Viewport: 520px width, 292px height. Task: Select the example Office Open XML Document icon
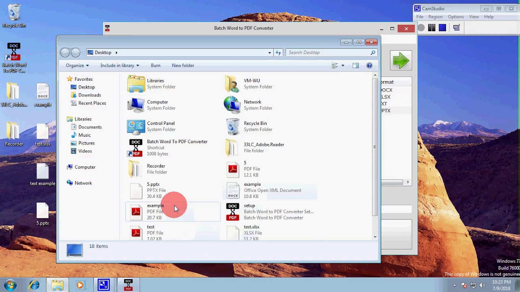(232, 190)
